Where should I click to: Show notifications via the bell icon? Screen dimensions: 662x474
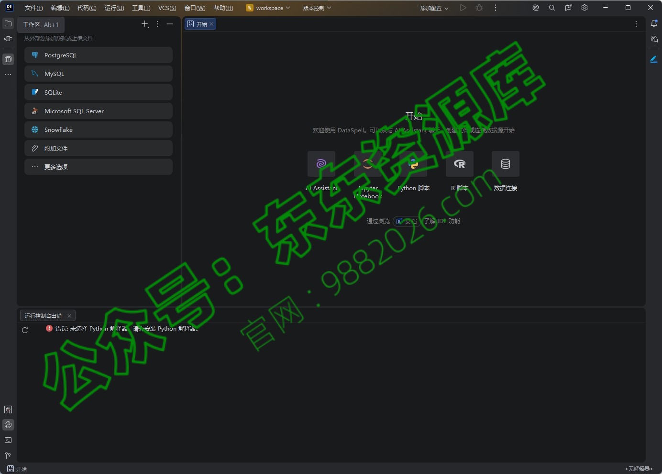coord(654,23)
